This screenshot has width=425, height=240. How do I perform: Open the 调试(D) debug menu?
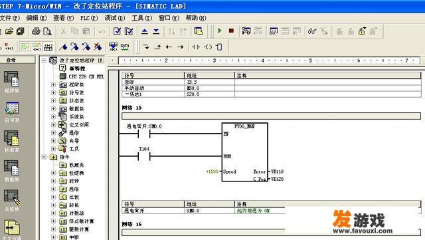tap(115, 18)
